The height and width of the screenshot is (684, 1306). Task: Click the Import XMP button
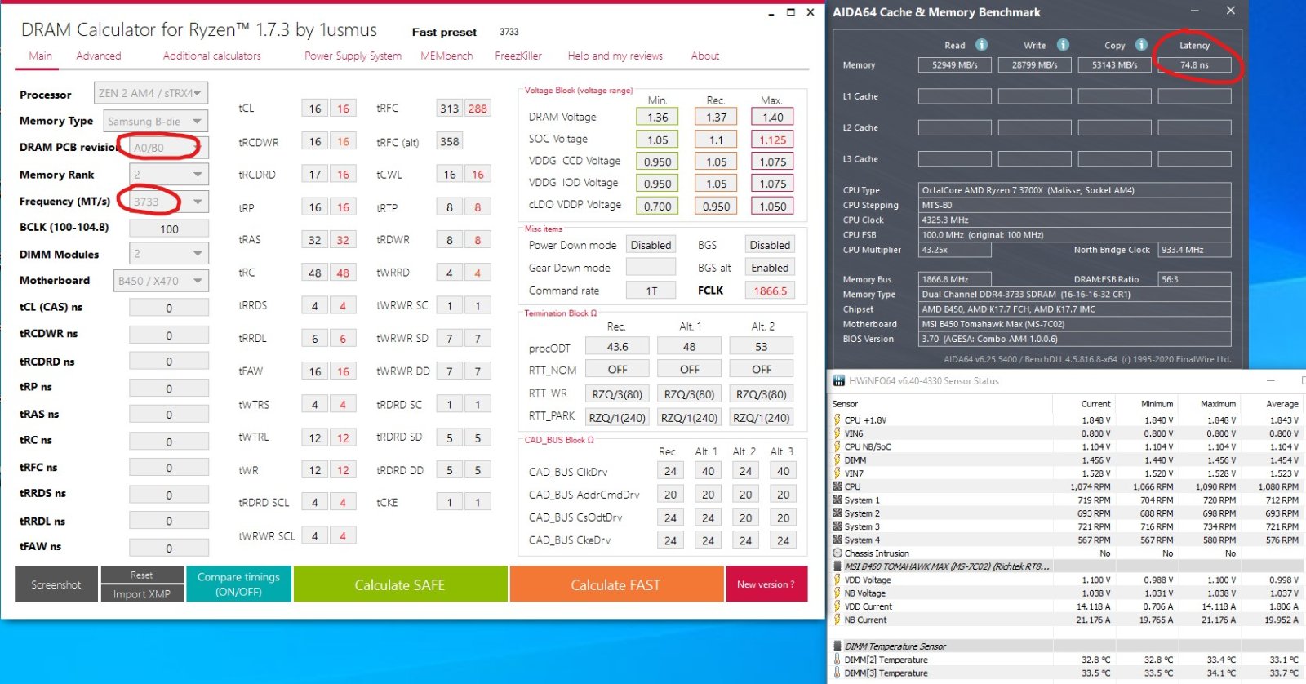tap(142, 594)
